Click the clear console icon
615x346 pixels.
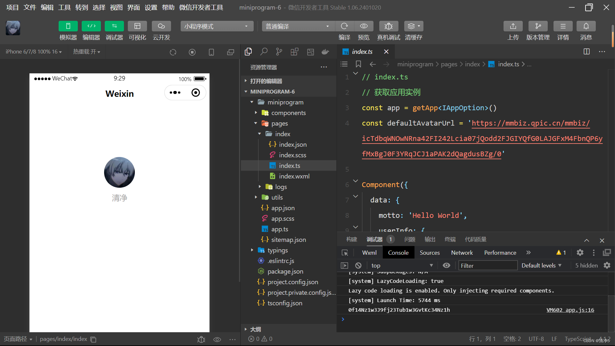click(x=358, y=266)
